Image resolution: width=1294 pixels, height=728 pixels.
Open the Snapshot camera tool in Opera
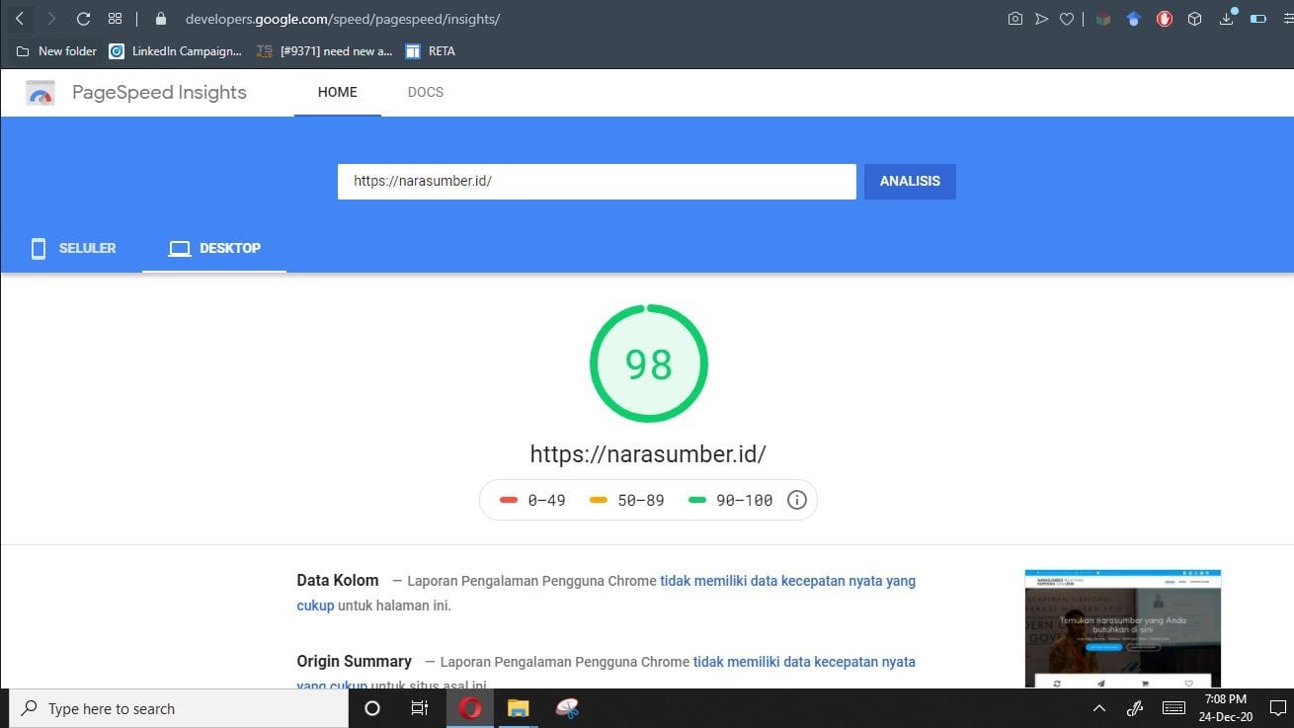tap(1015, 18)
